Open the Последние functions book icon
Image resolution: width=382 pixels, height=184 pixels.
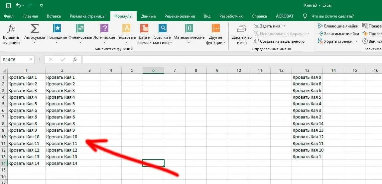[x=57, y=28]
